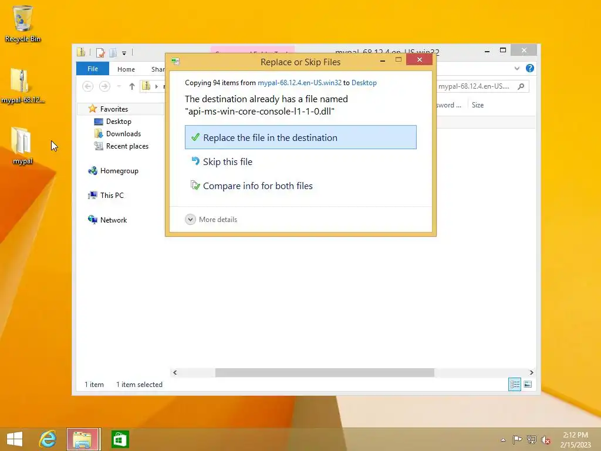Select the mypal-68.12 zip archive on desktop
This screenshot has width=601, height=451.
tap(23, 86)
